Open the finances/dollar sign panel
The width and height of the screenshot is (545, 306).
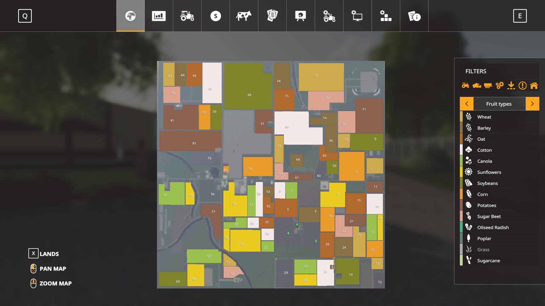click(x=216, y=16)
